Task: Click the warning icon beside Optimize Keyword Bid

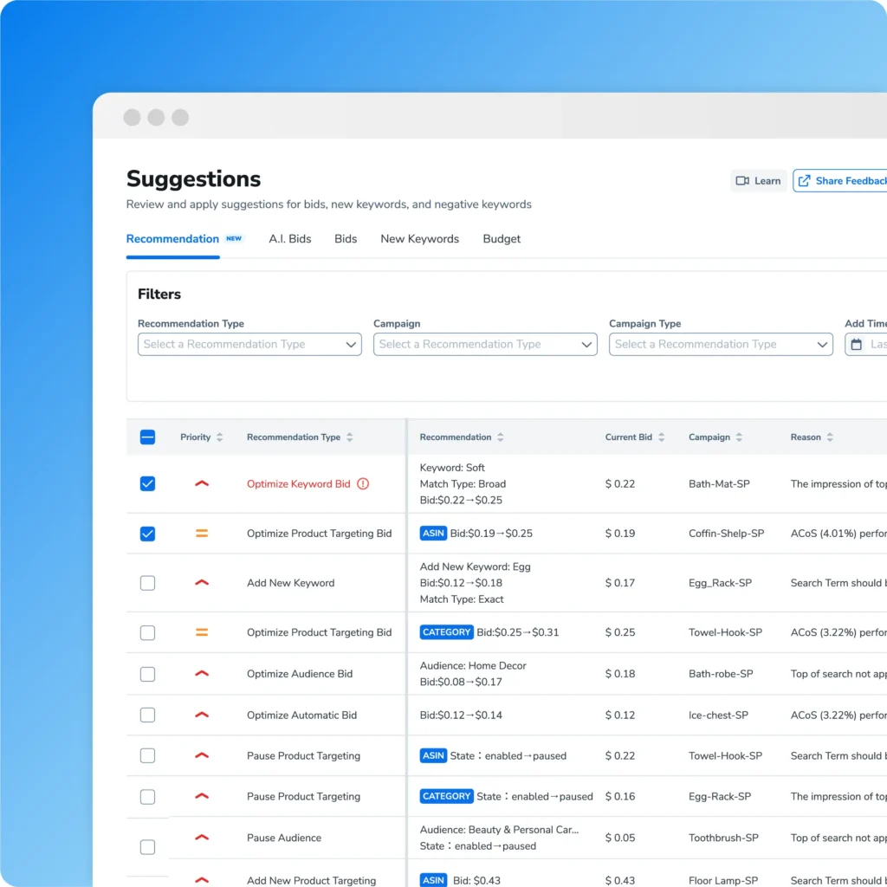Action: (363, 484)
